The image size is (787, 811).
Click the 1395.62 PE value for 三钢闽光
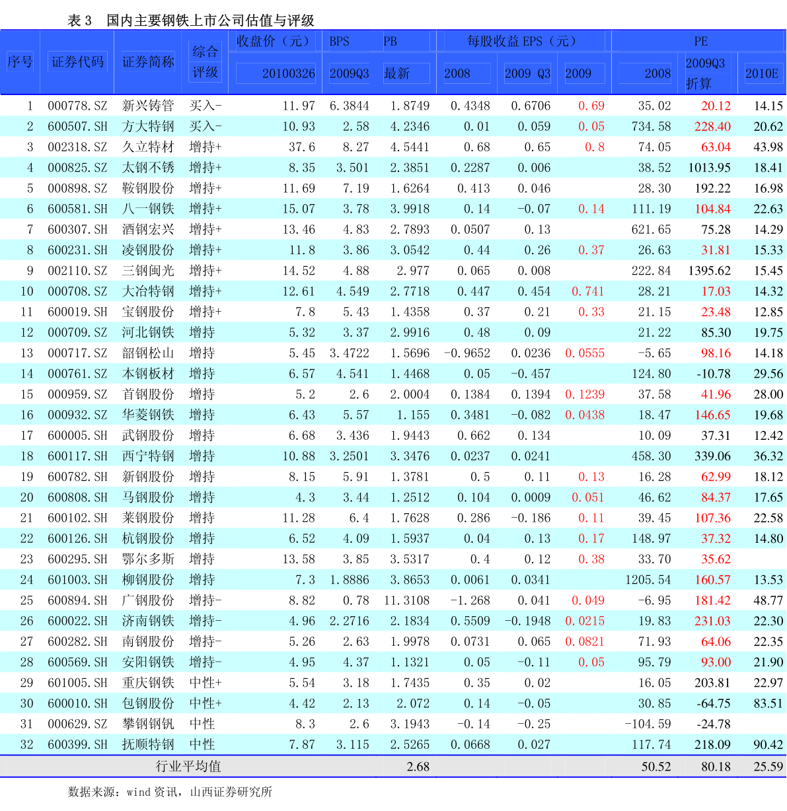710,271
